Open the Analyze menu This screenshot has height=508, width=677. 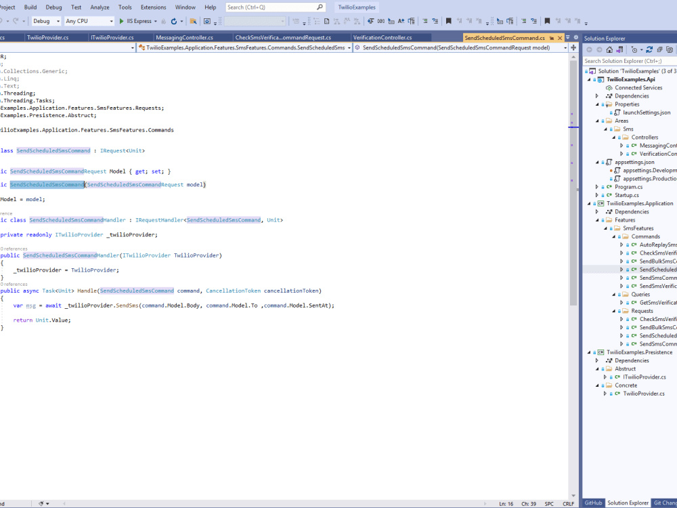click(x=100, y=7)
